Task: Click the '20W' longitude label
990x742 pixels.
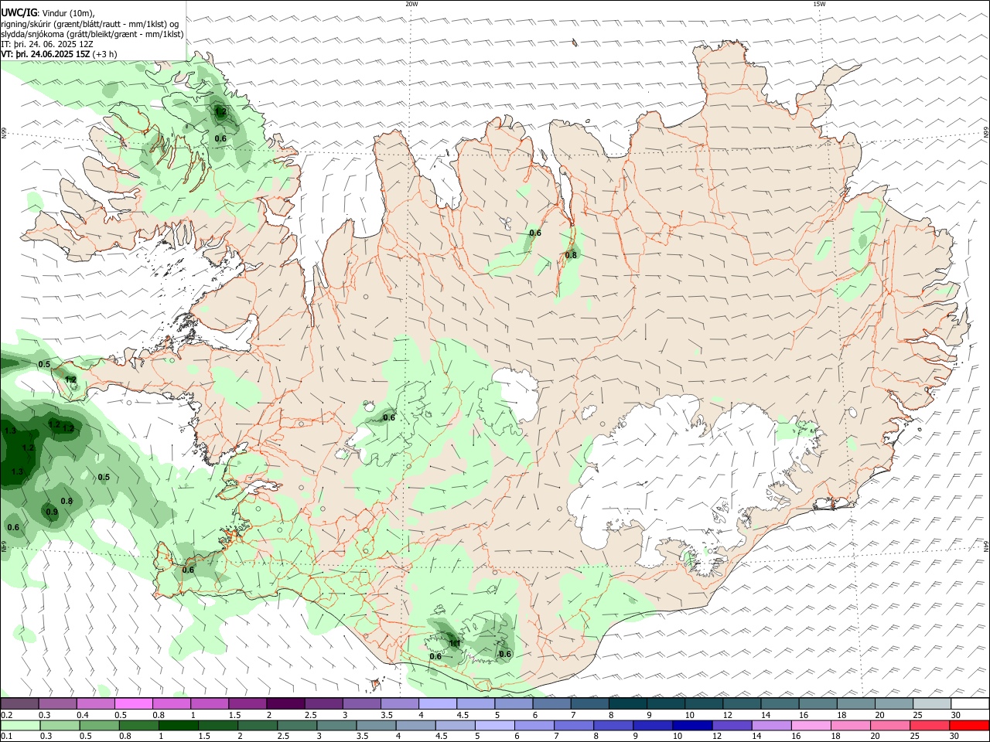Action: pyautogui.click(x=411, y=4)
